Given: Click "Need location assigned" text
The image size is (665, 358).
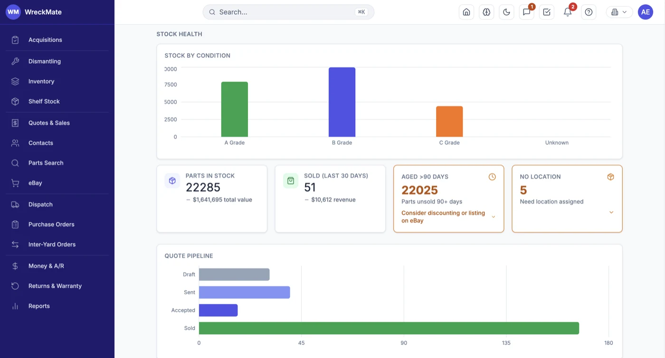Looking at the screenshot, I should 551,202.
